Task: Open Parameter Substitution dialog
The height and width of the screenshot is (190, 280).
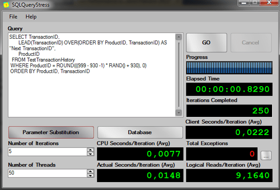Action: (x=51, y=132)
